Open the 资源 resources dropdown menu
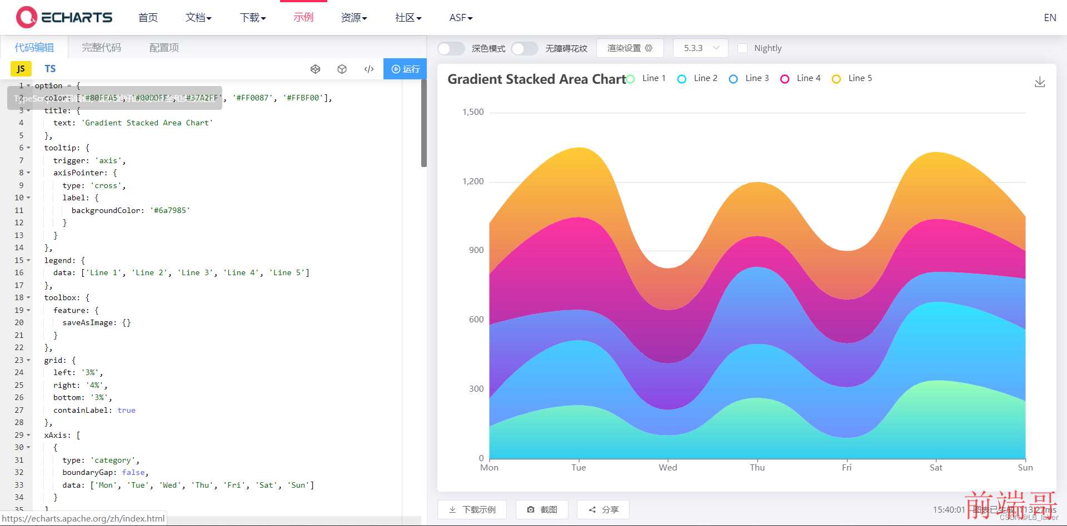1067x526 pixels. click(x=354, y=18)
